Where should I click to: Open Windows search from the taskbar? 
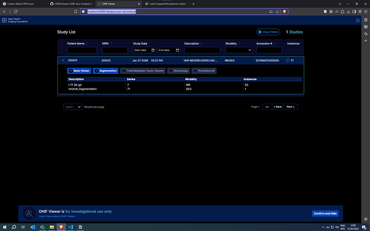(14, 227)
